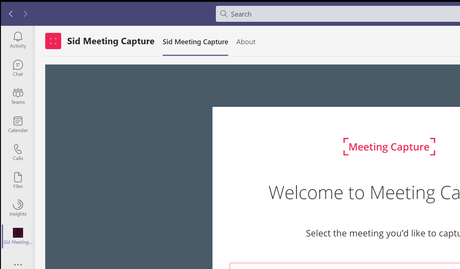The height and width of the screenshot is (269, 460).
Task: Open Chat from the sidebar
Action: coord(18,68)
